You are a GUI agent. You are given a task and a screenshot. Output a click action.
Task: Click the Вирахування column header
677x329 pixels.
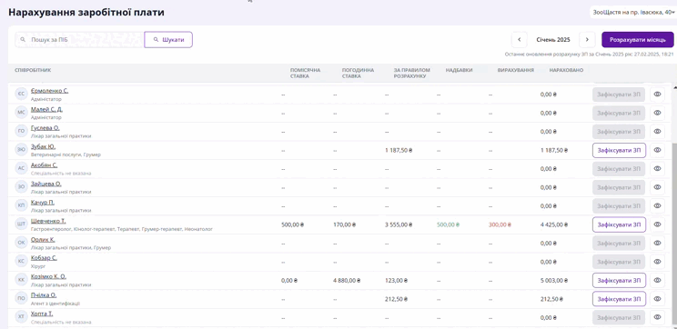tap(516, 70)
